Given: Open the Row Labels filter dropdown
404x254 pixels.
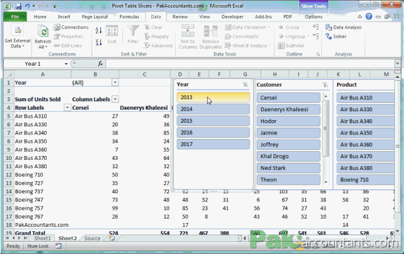Looking at the screenshot, I should [68, 107].
